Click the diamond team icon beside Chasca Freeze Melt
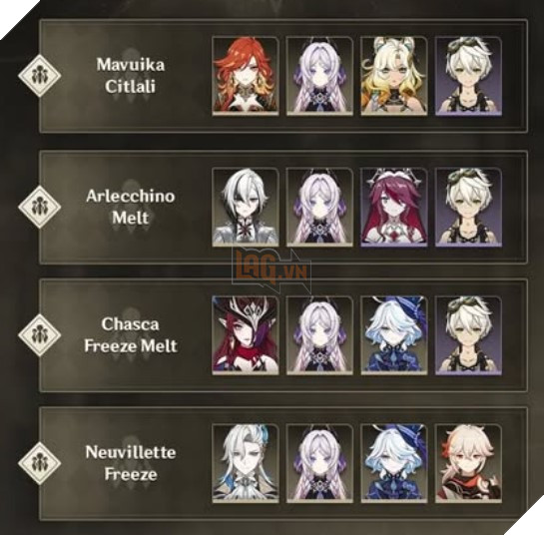Screen dimensions: 544x535 [x=40, y=334]
